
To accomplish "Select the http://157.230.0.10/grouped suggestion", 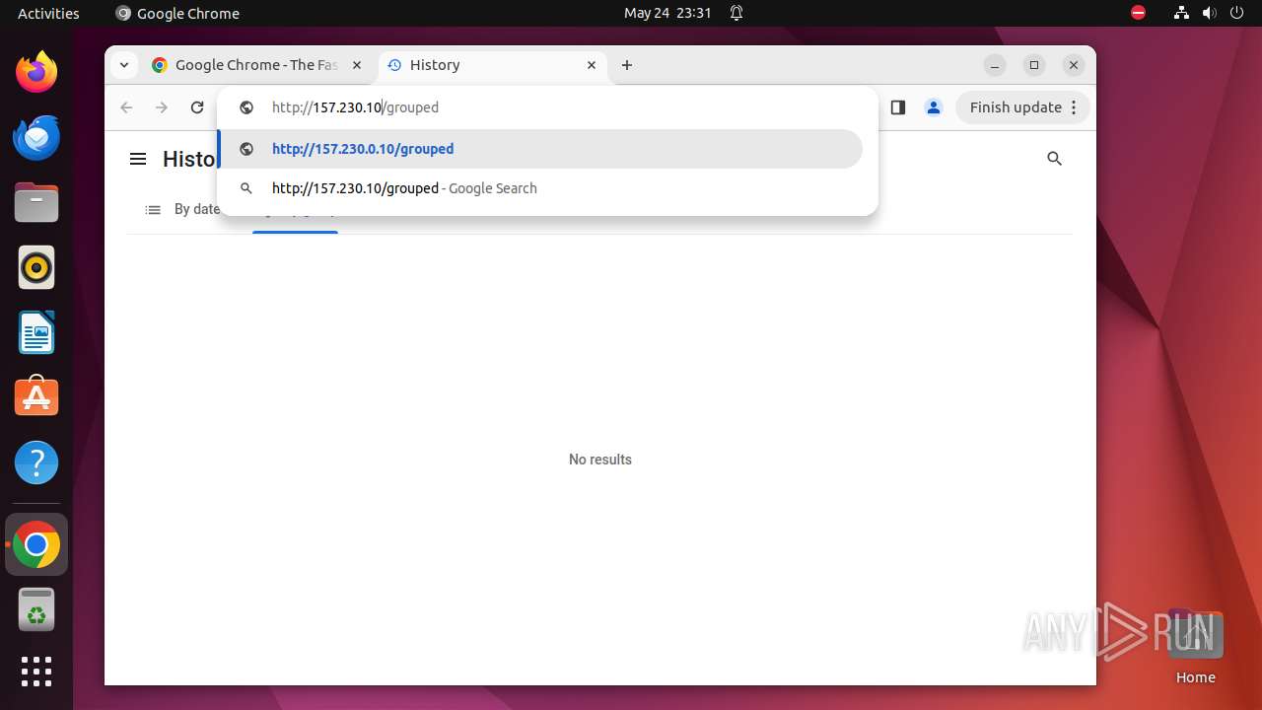I will 540,149.
